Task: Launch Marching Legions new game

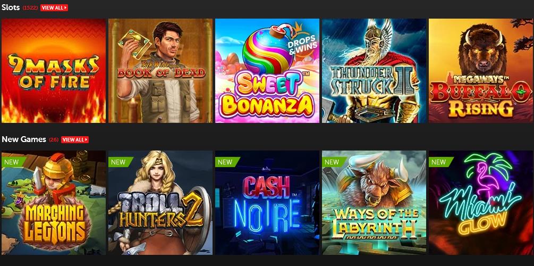Action: [x=54, y=203]
